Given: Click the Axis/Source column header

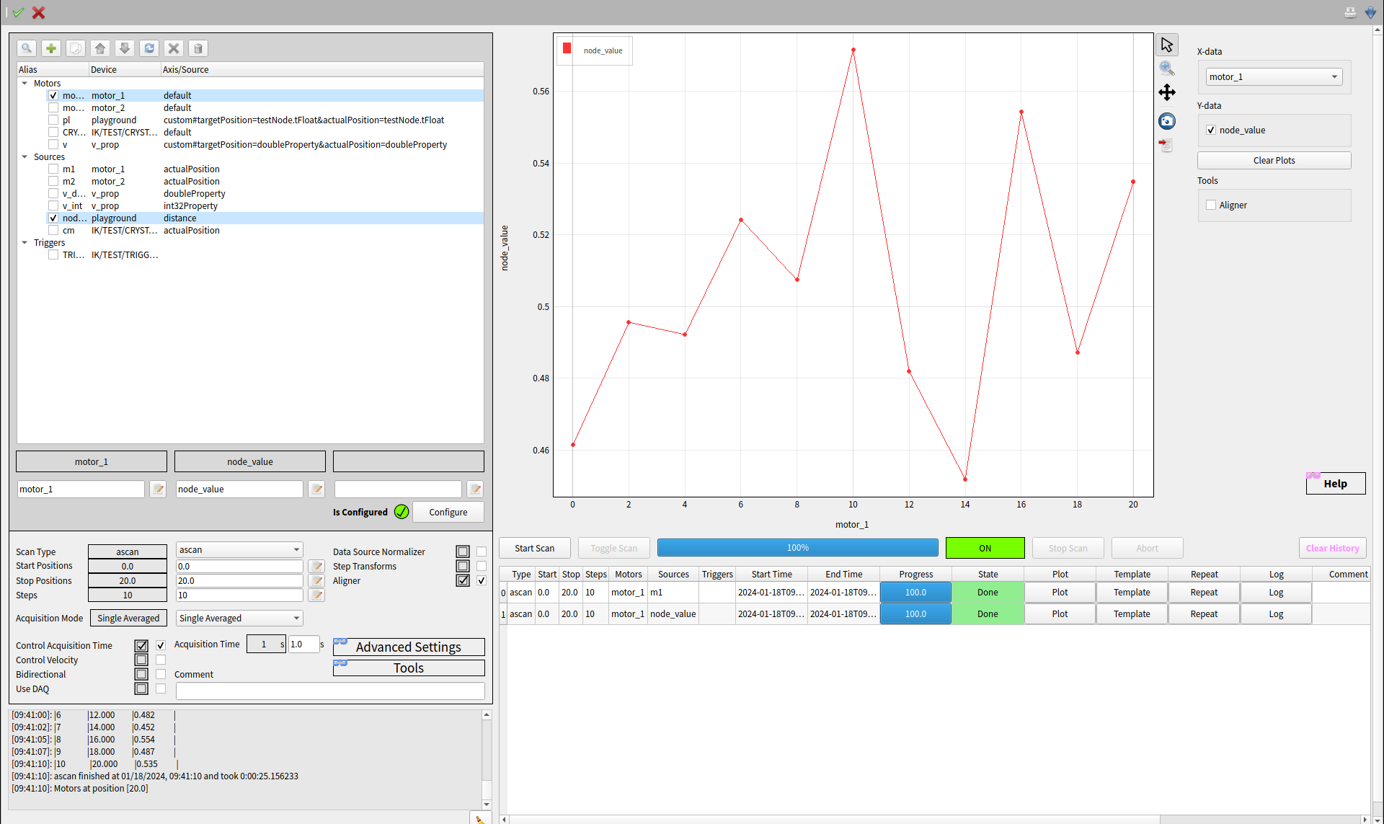Looking at the screenshot, I should [x=321, y=70].
